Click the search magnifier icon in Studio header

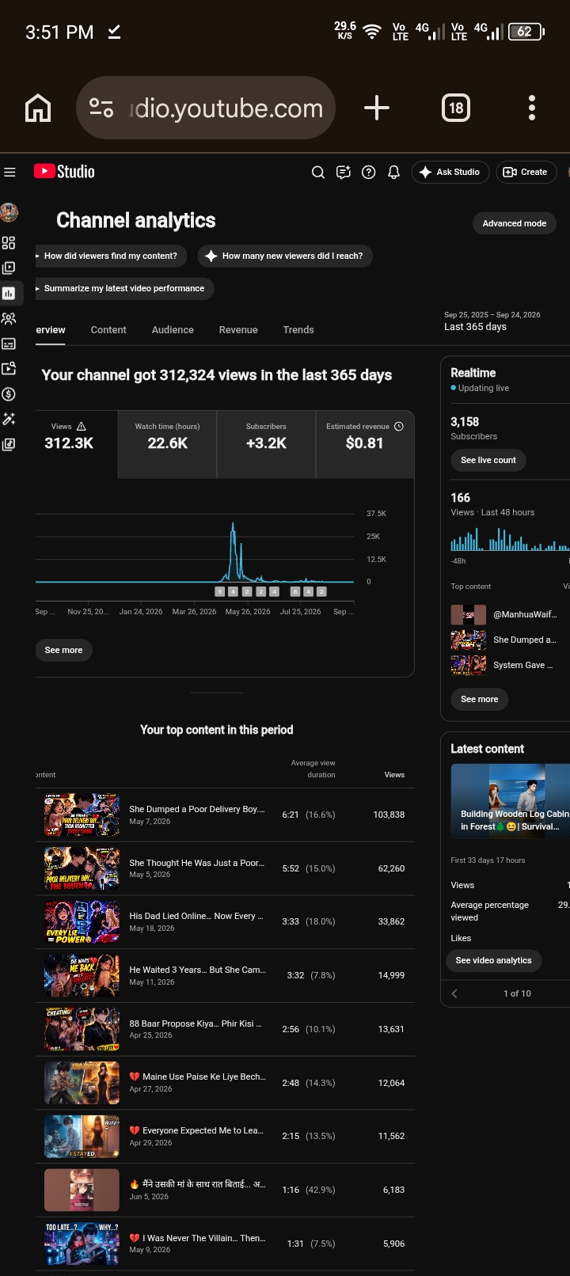318,172
